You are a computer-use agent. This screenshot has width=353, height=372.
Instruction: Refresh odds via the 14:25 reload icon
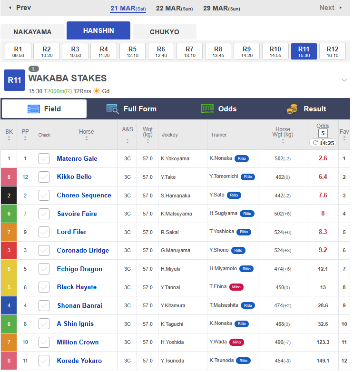[315, 143]
